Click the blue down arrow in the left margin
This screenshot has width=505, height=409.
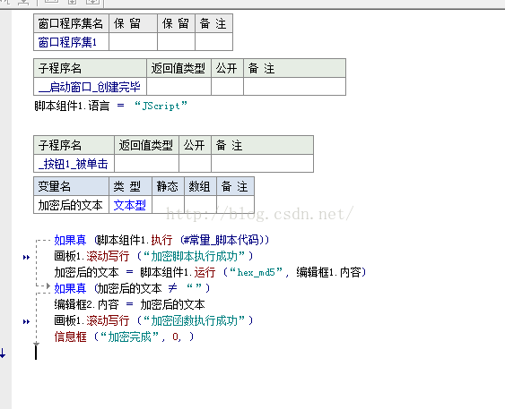click(x=3, y=353)
